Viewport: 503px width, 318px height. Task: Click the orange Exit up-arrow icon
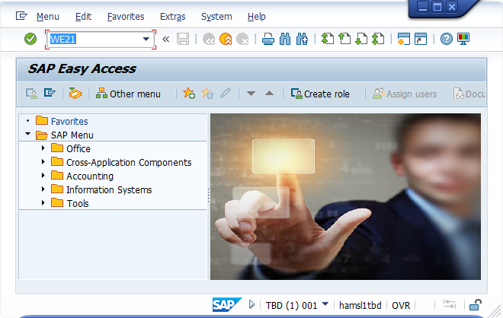(x=226, y=39)
